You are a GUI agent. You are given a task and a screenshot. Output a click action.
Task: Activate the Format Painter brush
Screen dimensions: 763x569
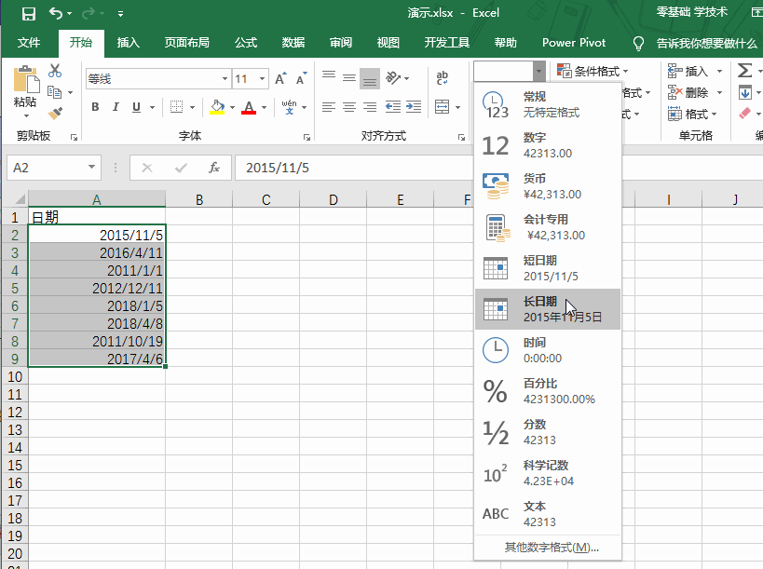pos(55,114)
